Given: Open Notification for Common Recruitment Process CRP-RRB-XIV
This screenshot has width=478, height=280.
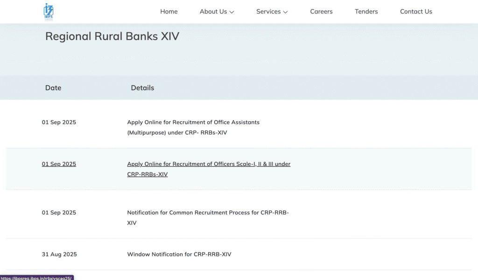Looking at the screenshot, I should tap(208, 218).
